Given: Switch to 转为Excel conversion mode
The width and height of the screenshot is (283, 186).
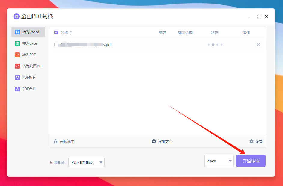Looking at the screenshot, I should tap(28, 43).
